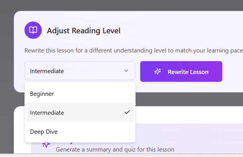Click "Generate a summary and quiz" text
Screen dimensions: 243x157
click(x=115, y=149)
